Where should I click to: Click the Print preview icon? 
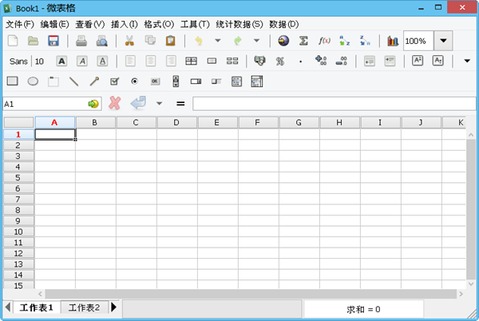(x=101, y=41)
